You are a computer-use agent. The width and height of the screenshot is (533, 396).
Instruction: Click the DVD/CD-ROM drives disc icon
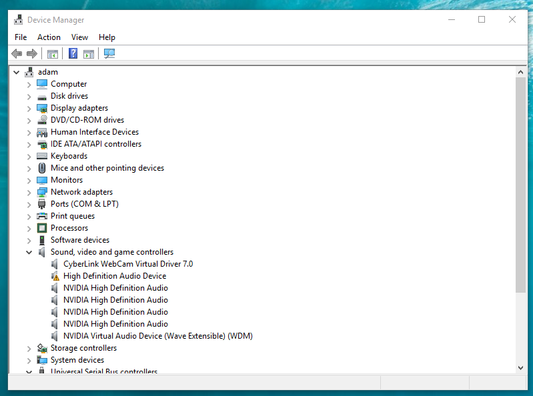pyautogui.click(x=42, y=119)
